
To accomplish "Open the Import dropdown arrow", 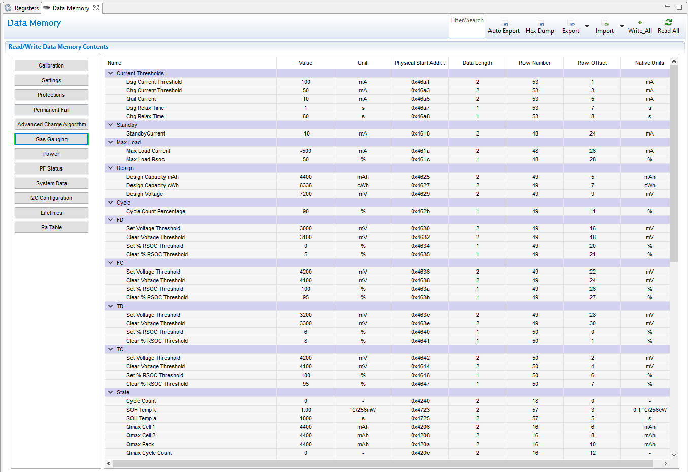I will click(x=621, y=26).
